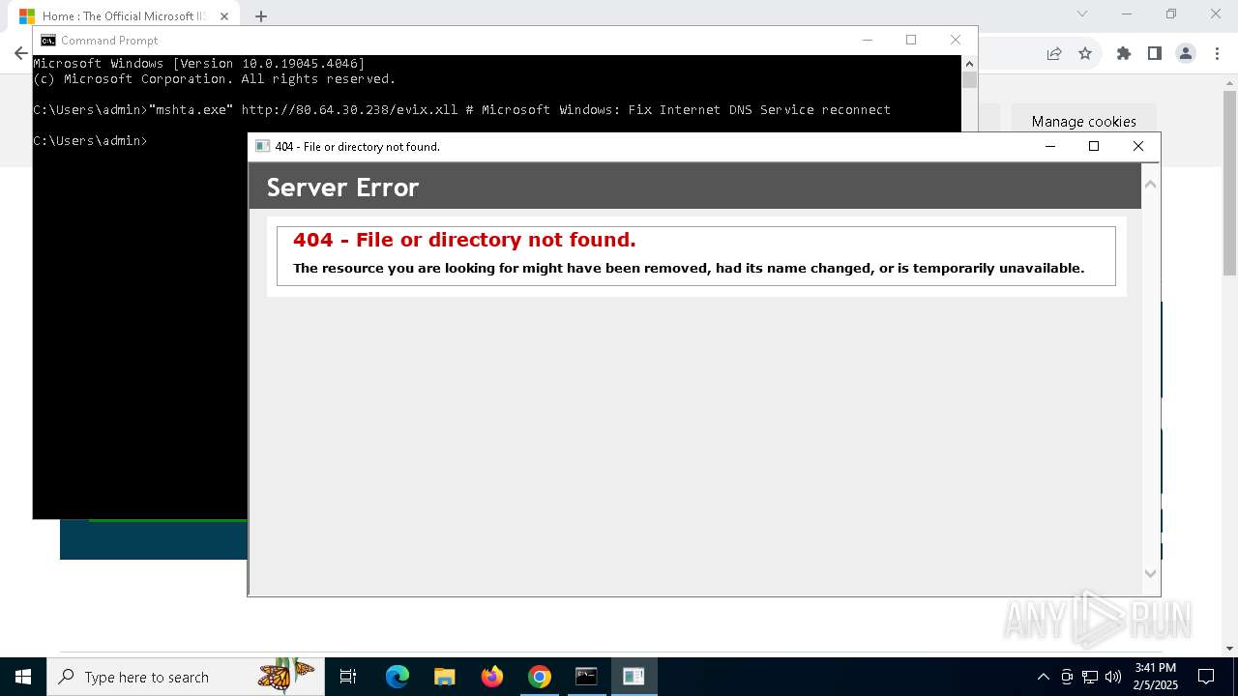The image size is (1238, 696).
Task: Open the clock showing 3:41 PM
Action: [1156, 677]
